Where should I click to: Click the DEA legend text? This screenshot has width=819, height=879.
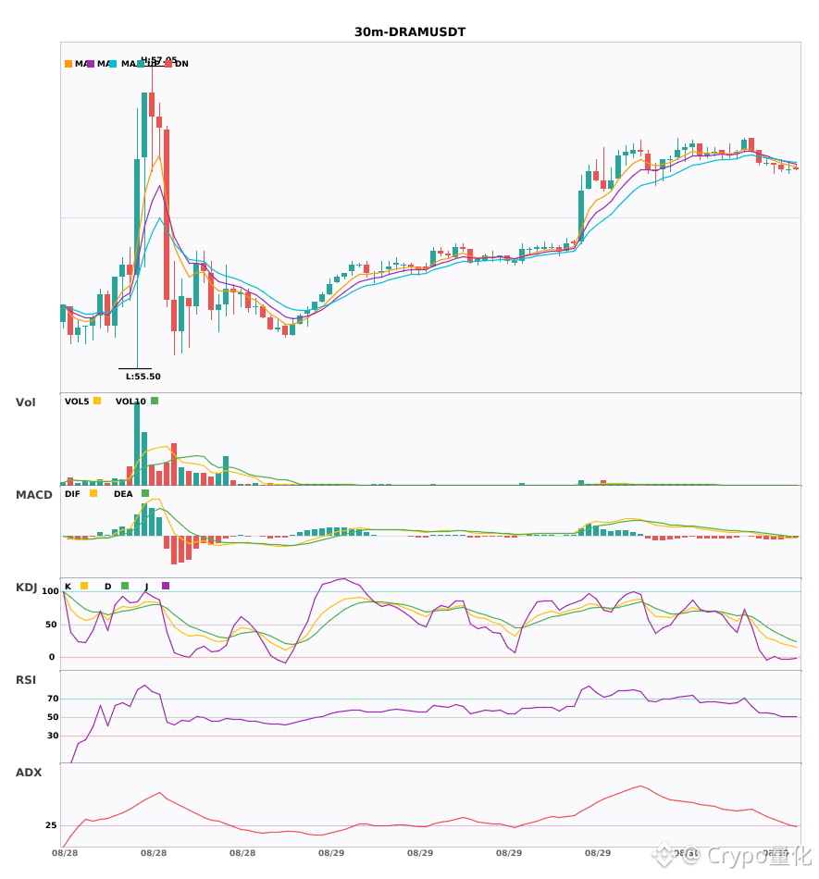(123, 494)
